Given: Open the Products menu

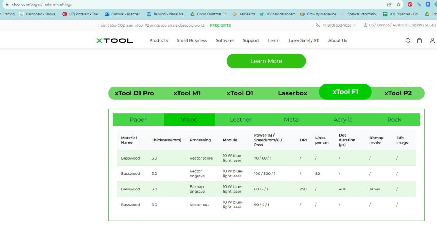Looking at the screenshot, I should pos(158,40).
